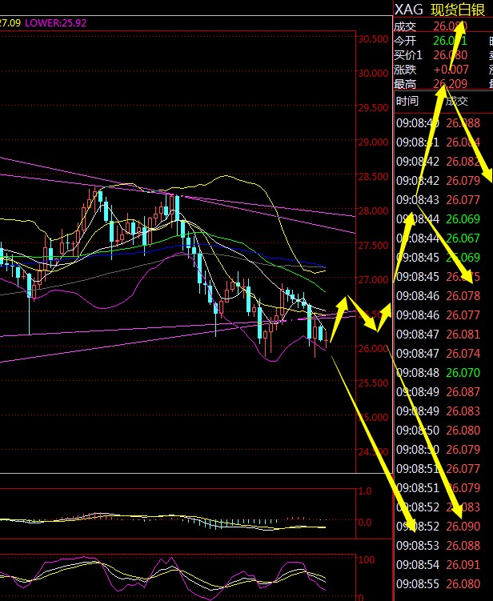Viewport: 493px width, 601px height.
Task: Click the tick price 26.082 at 09:08:42
Action: click(463, 162)
